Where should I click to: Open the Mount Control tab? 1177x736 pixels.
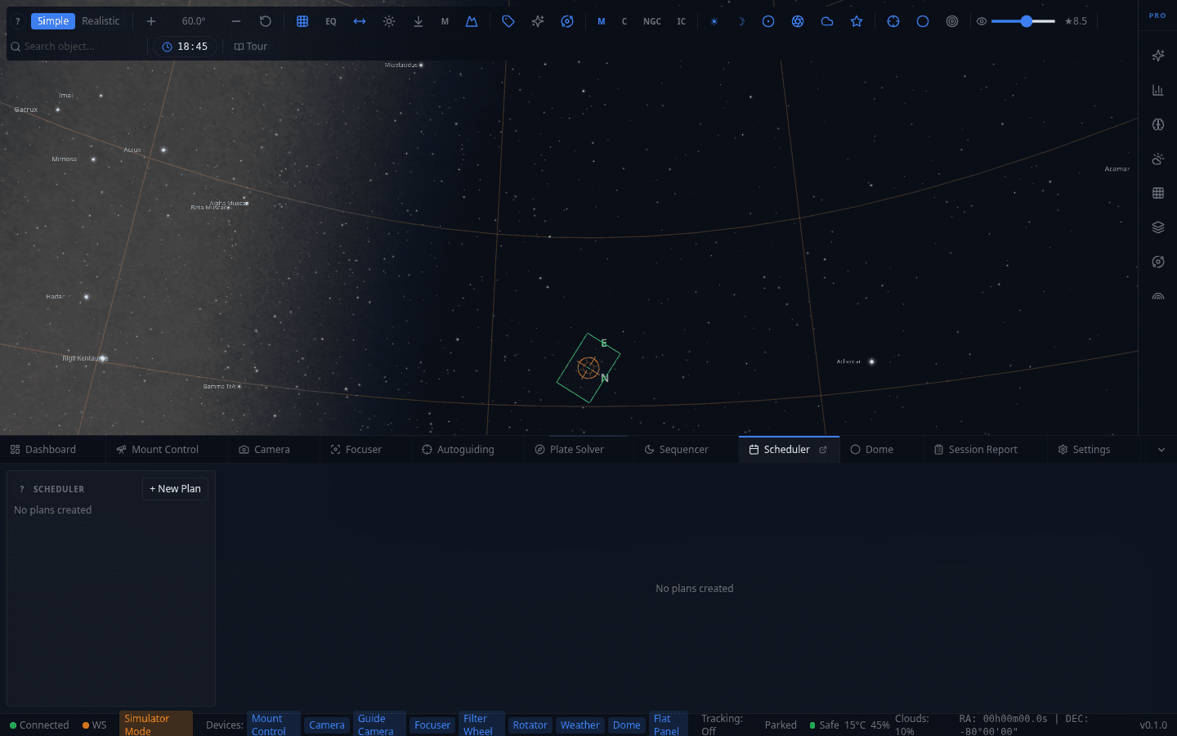tap(157, 450)
